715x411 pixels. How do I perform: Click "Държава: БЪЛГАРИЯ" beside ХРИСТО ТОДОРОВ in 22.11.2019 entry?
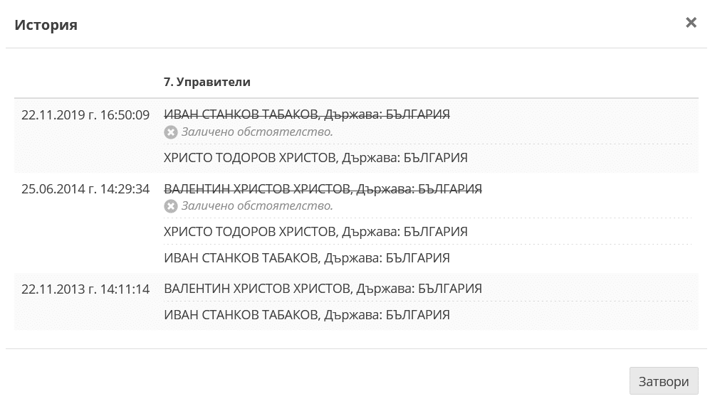(405, 158)
